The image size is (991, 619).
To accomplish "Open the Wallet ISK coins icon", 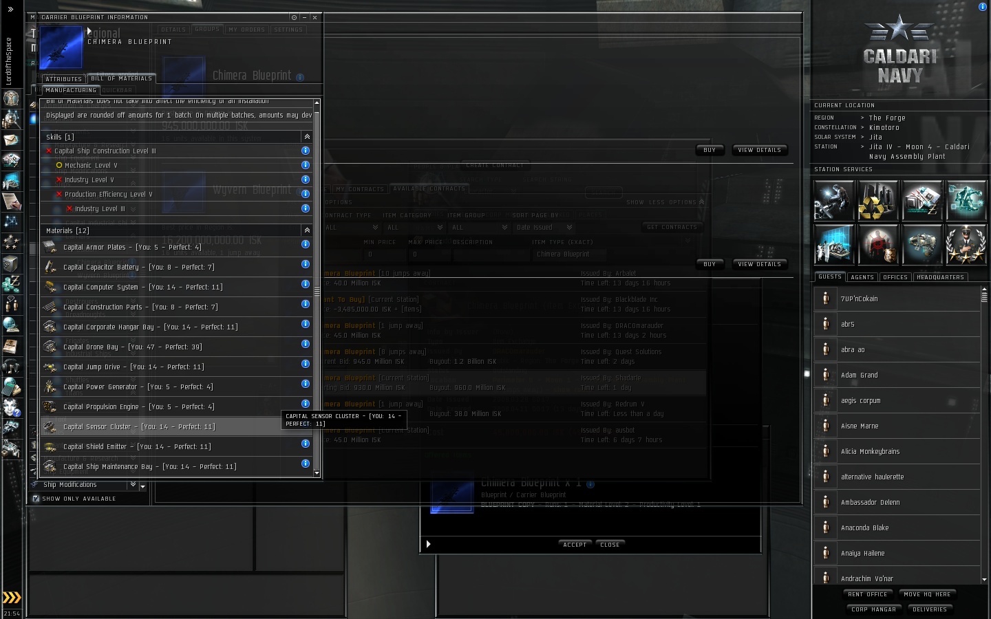I will (x=11, y=283).
